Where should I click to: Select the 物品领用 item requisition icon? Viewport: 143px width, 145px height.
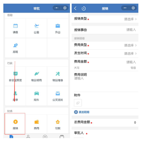coord(37,74)
